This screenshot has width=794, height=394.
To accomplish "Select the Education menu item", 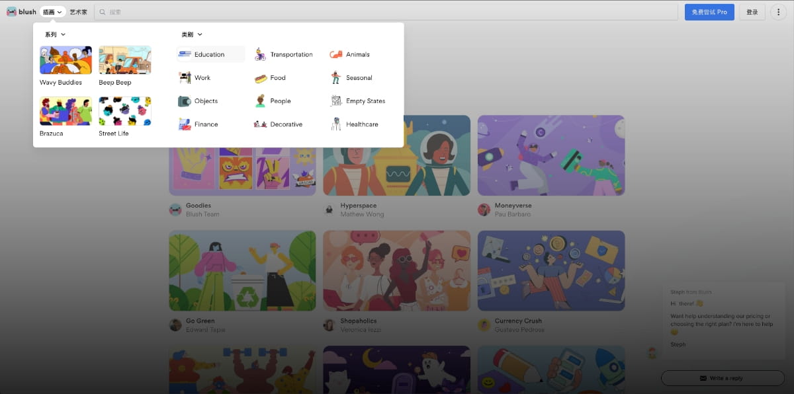I will point(210,54).
